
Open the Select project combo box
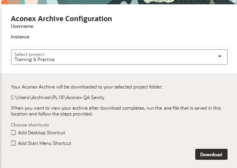point(119,57)
